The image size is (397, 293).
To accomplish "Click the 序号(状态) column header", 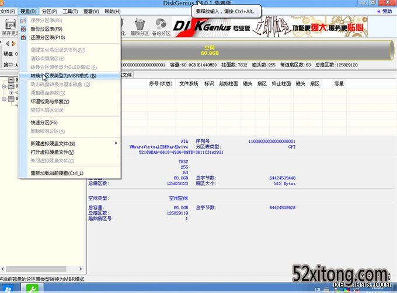I will click(x=161, y=84).
